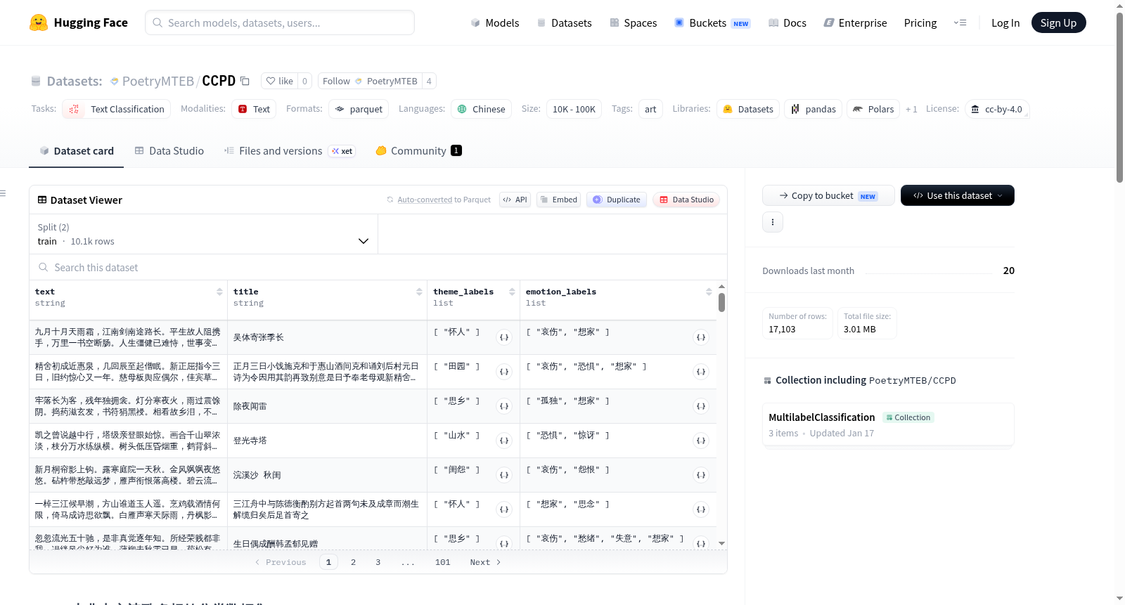Screen dimensions: 1125x605
Task: Duplicate this dataset
Action: [617, 200]
